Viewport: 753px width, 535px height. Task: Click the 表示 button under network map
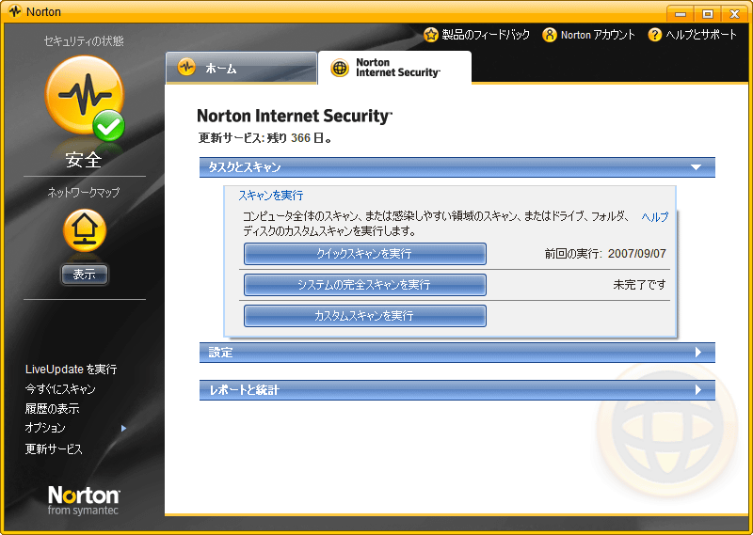coord(85,275)
